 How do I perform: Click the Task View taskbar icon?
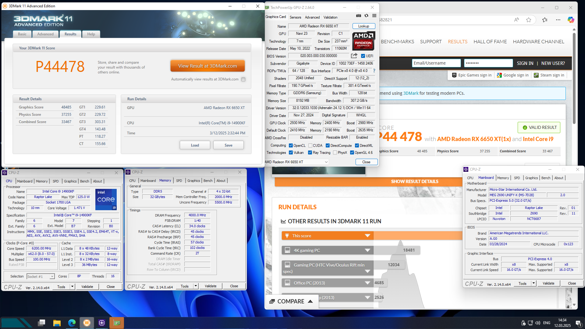42,323
